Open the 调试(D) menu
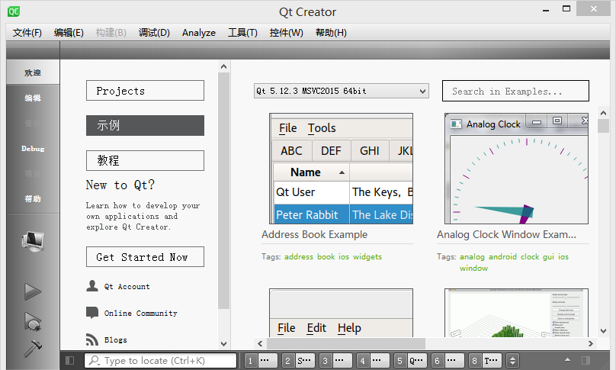This screenshot has height=370, width=616. [x=154, y=33]
